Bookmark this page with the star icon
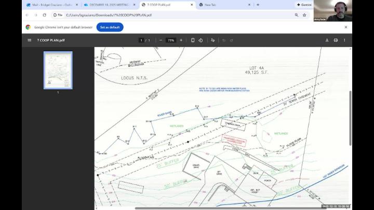This screenshot has height=210, width=374. (304, 15)
